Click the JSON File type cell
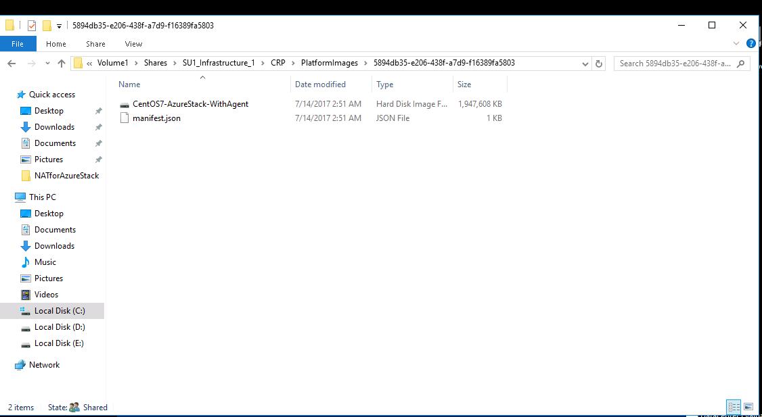The height and width of the screenshot is (417, 762). point(393,118)
